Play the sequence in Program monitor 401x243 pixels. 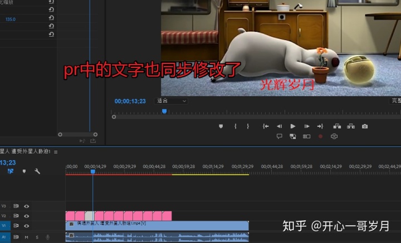(x=293, y=126)
